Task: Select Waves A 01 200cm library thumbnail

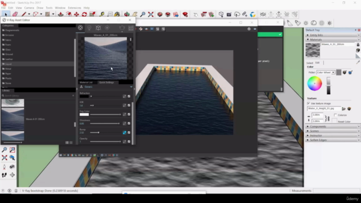Action: (12, 119)
